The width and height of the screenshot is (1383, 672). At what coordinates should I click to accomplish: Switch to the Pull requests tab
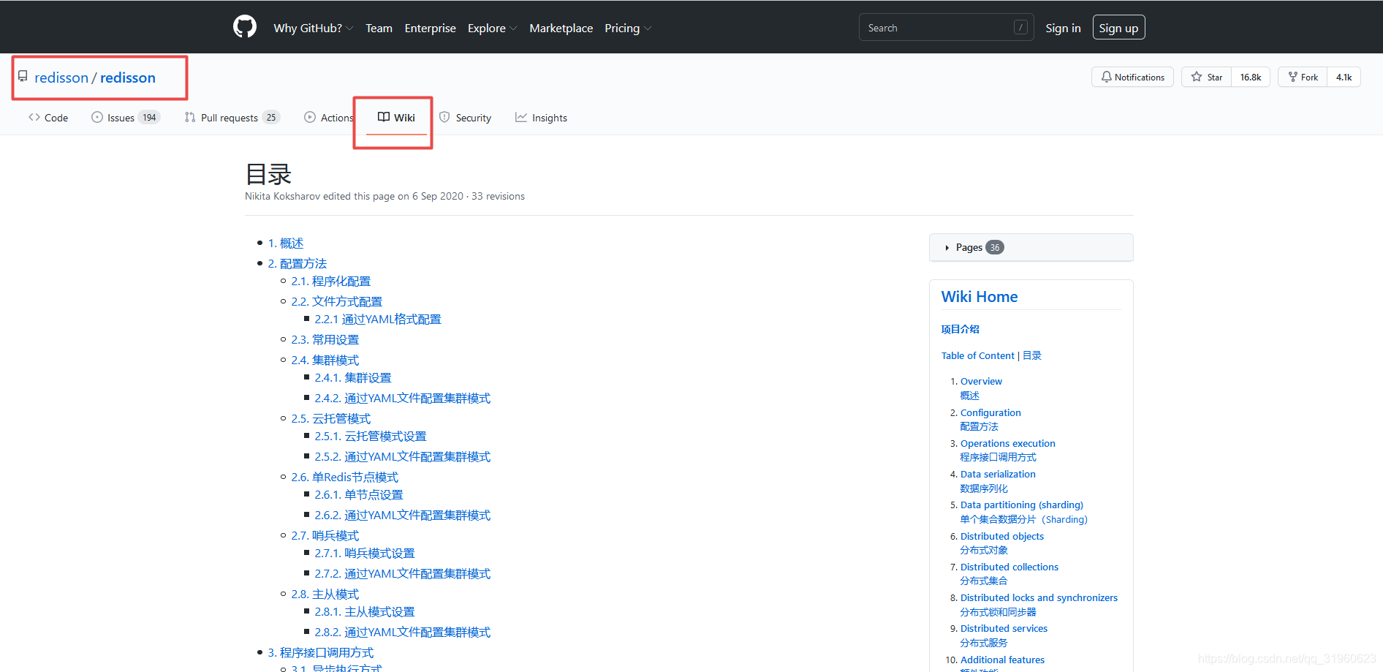coord(232,118)
